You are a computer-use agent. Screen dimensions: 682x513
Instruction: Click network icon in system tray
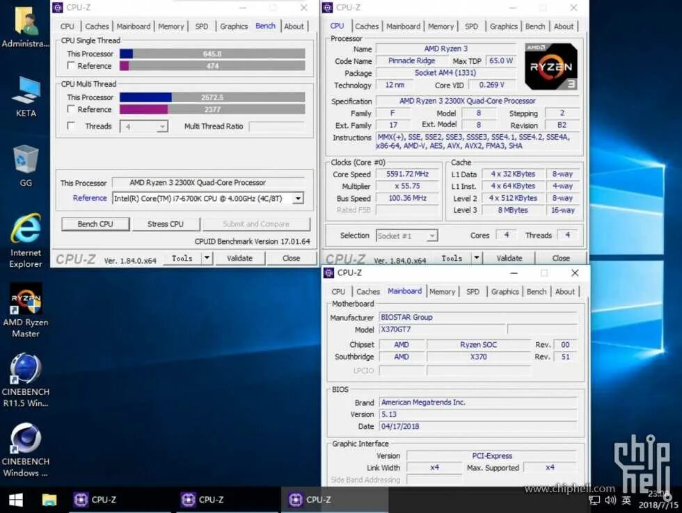594,500
